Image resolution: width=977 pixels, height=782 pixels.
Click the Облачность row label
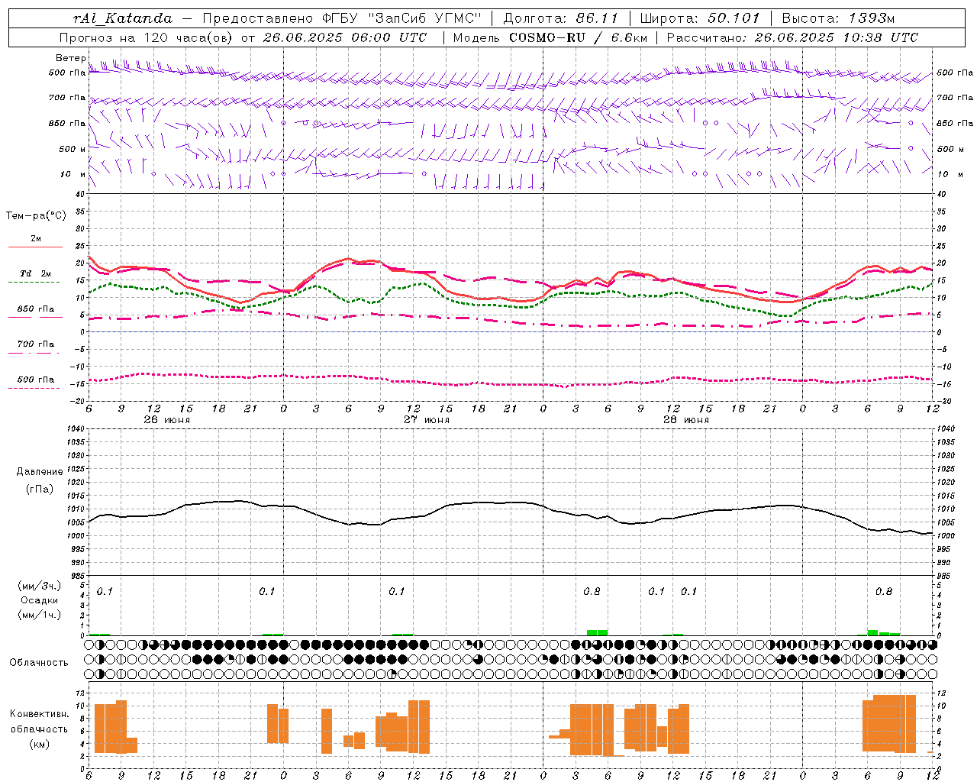coord(39,663)
